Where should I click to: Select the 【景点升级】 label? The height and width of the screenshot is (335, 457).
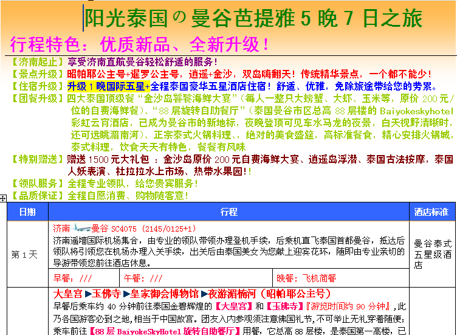tap(38, 74)
